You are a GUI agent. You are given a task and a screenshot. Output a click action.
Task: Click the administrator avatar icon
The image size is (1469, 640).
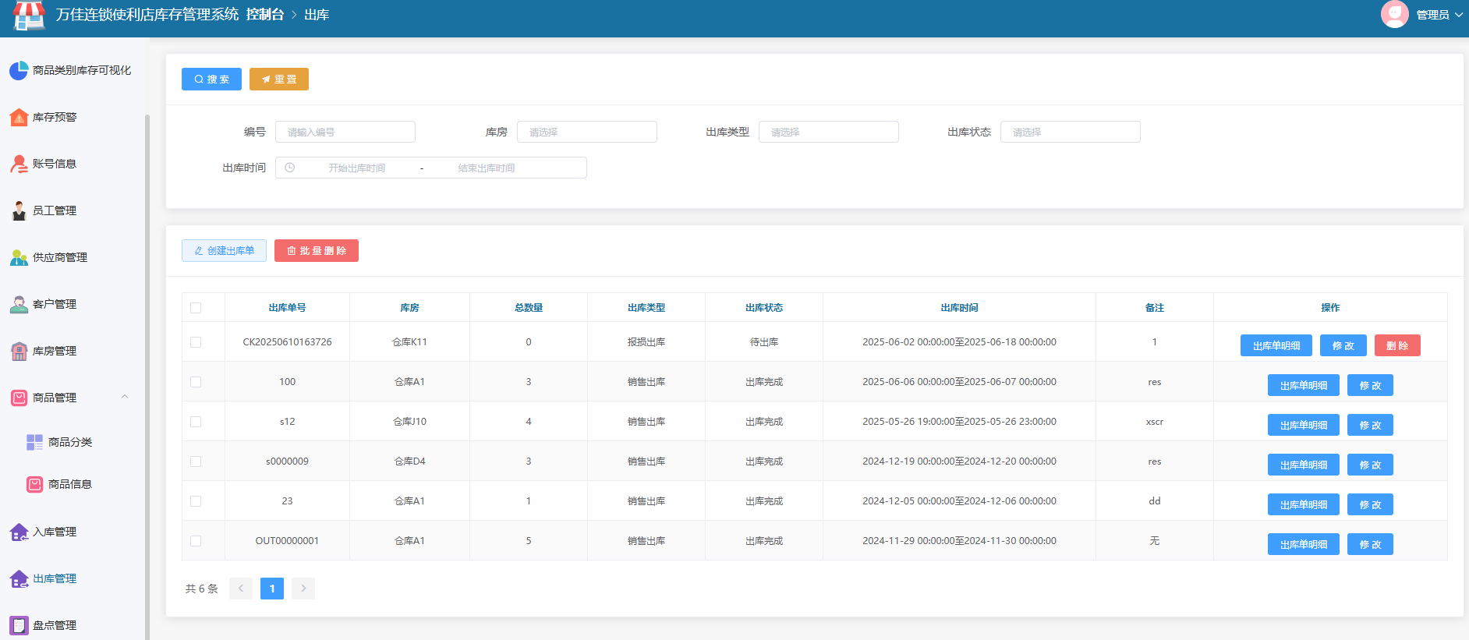click(1394, 14)
